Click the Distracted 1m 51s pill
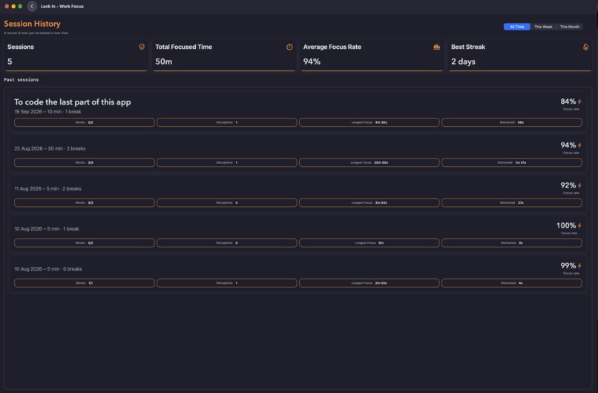 [x=512, y=162]
